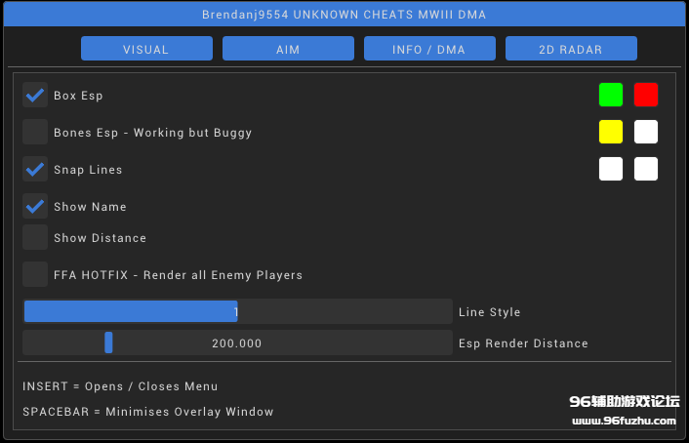Pick the yellow Bones Esp color swatch
This screenshot has height=443, width=689.
tap(611, 132)
